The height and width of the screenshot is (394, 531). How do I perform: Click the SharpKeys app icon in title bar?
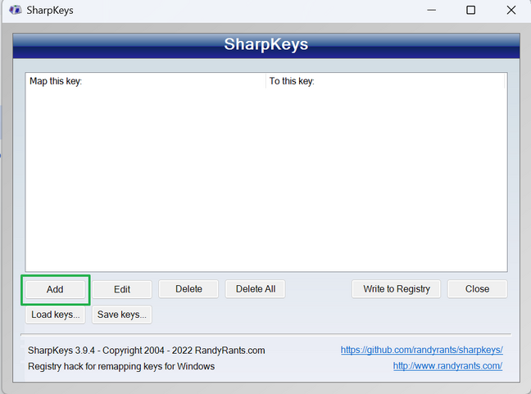pos(16,10)
